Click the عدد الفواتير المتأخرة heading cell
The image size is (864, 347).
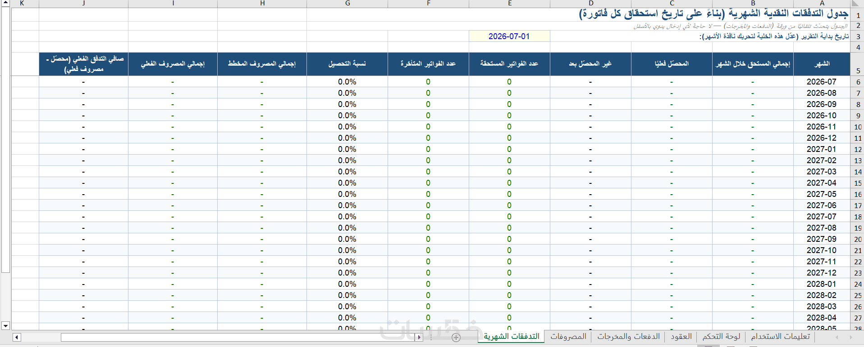tap(428, 64)
